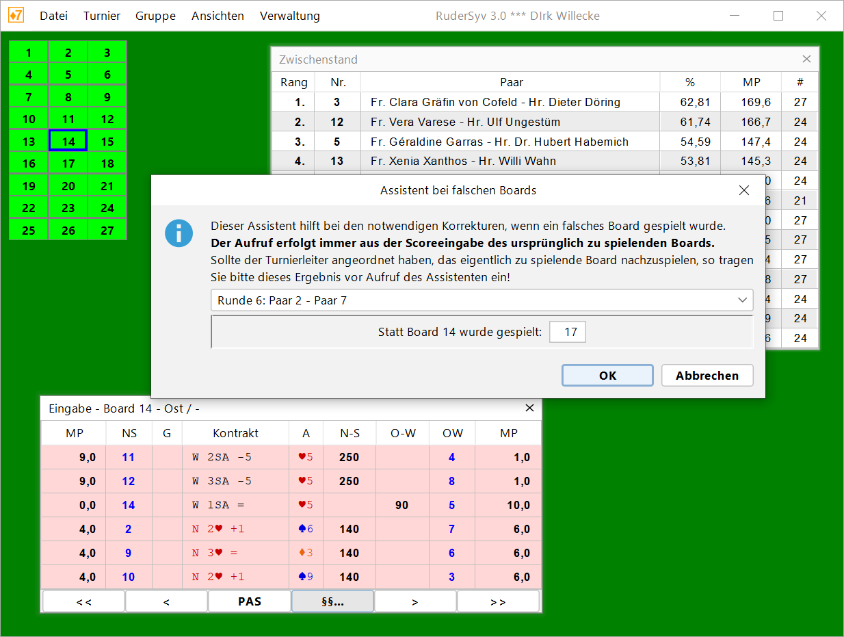Open the Datei menu

53,16
